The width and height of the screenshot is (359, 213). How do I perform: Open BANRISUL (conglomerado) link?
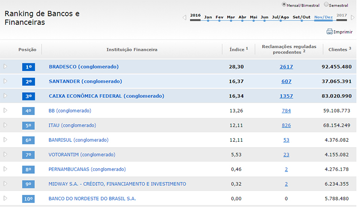click(x=79, y=140)
